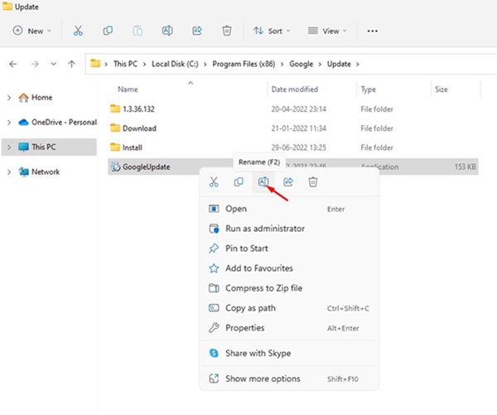This screenshot has width=497, height=415.
Task: Open the Sort dropdown menu
Action: coord(273,31)
